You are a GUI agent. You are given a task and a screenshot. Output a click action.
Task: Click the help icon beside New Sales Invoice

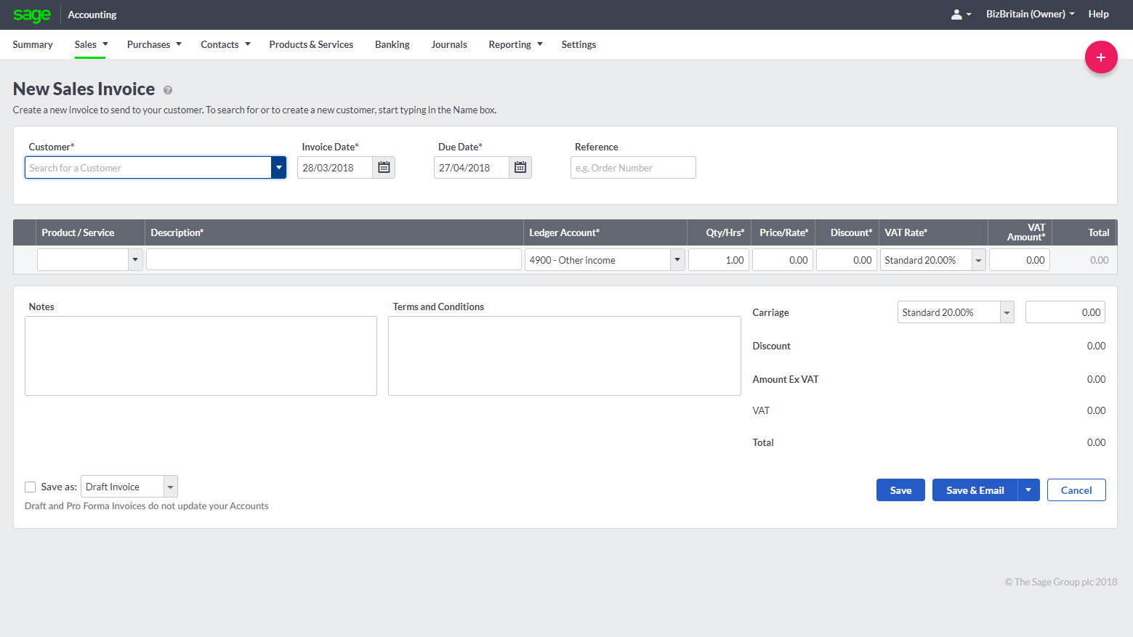167,90
